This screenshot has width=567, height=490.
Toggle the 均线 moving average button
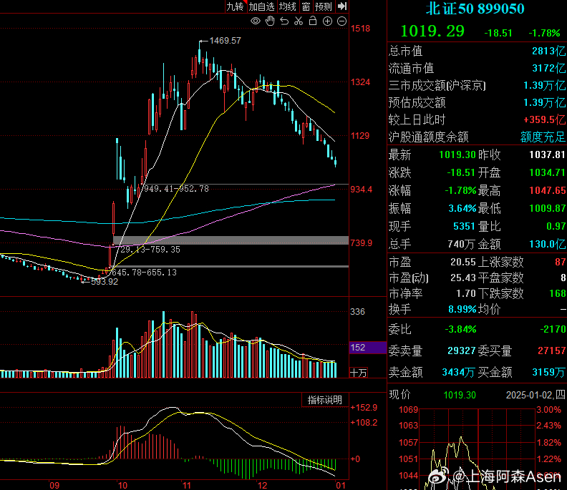click(x=288, y=6)
